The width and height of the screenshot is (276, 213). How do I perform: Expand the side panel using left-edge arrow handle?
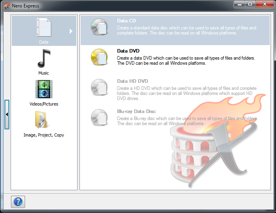coord(7,114)
